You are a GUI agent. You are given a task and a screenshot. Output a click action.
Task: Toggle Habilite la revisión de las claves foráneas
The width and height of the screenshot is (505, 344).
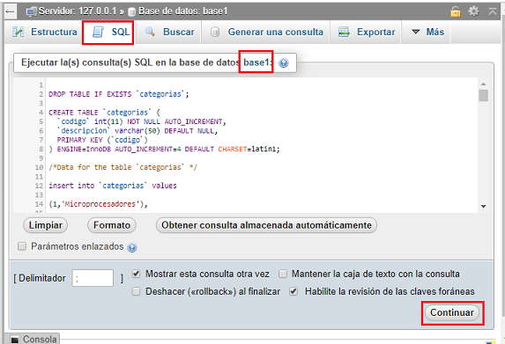(293, 291)
